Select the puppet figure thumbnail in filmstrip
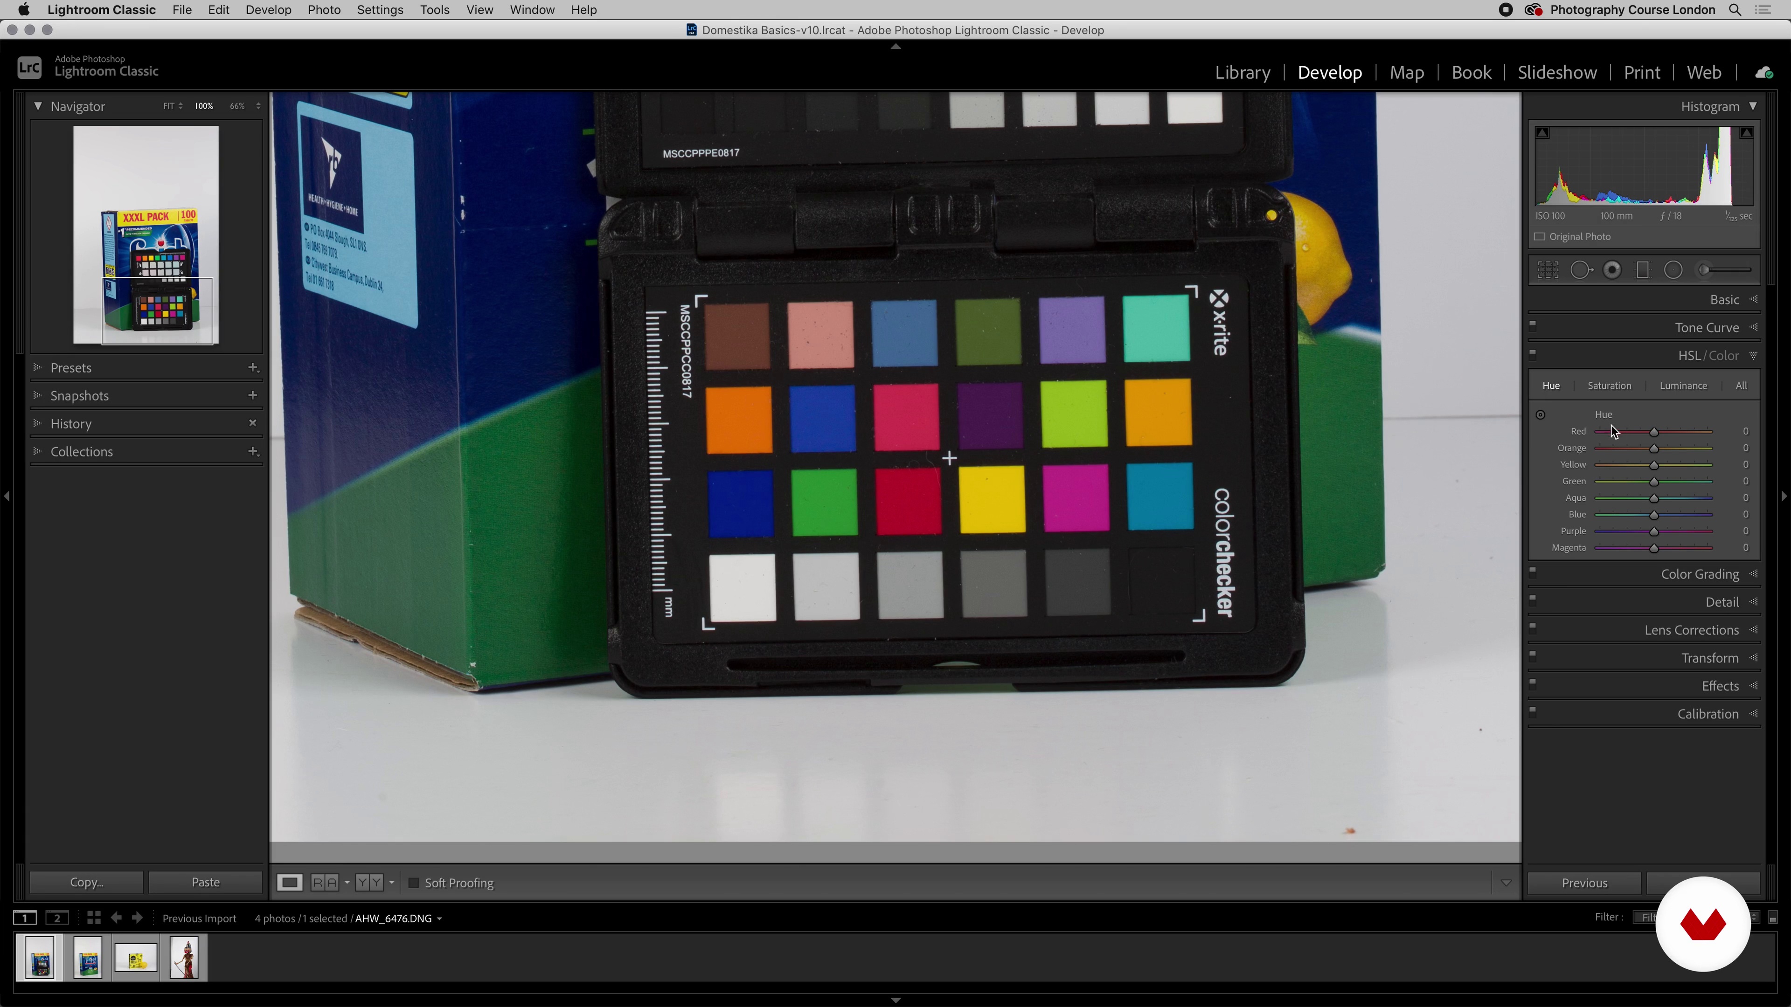Screen dimensions: 1791x1007 [184, 959]
